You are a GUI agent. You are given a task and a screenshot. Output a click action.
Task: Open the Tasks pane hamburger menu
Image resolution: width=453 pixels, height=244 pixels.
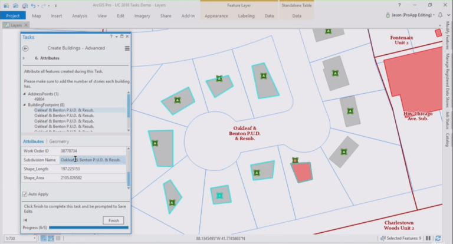tap(127, 48)
